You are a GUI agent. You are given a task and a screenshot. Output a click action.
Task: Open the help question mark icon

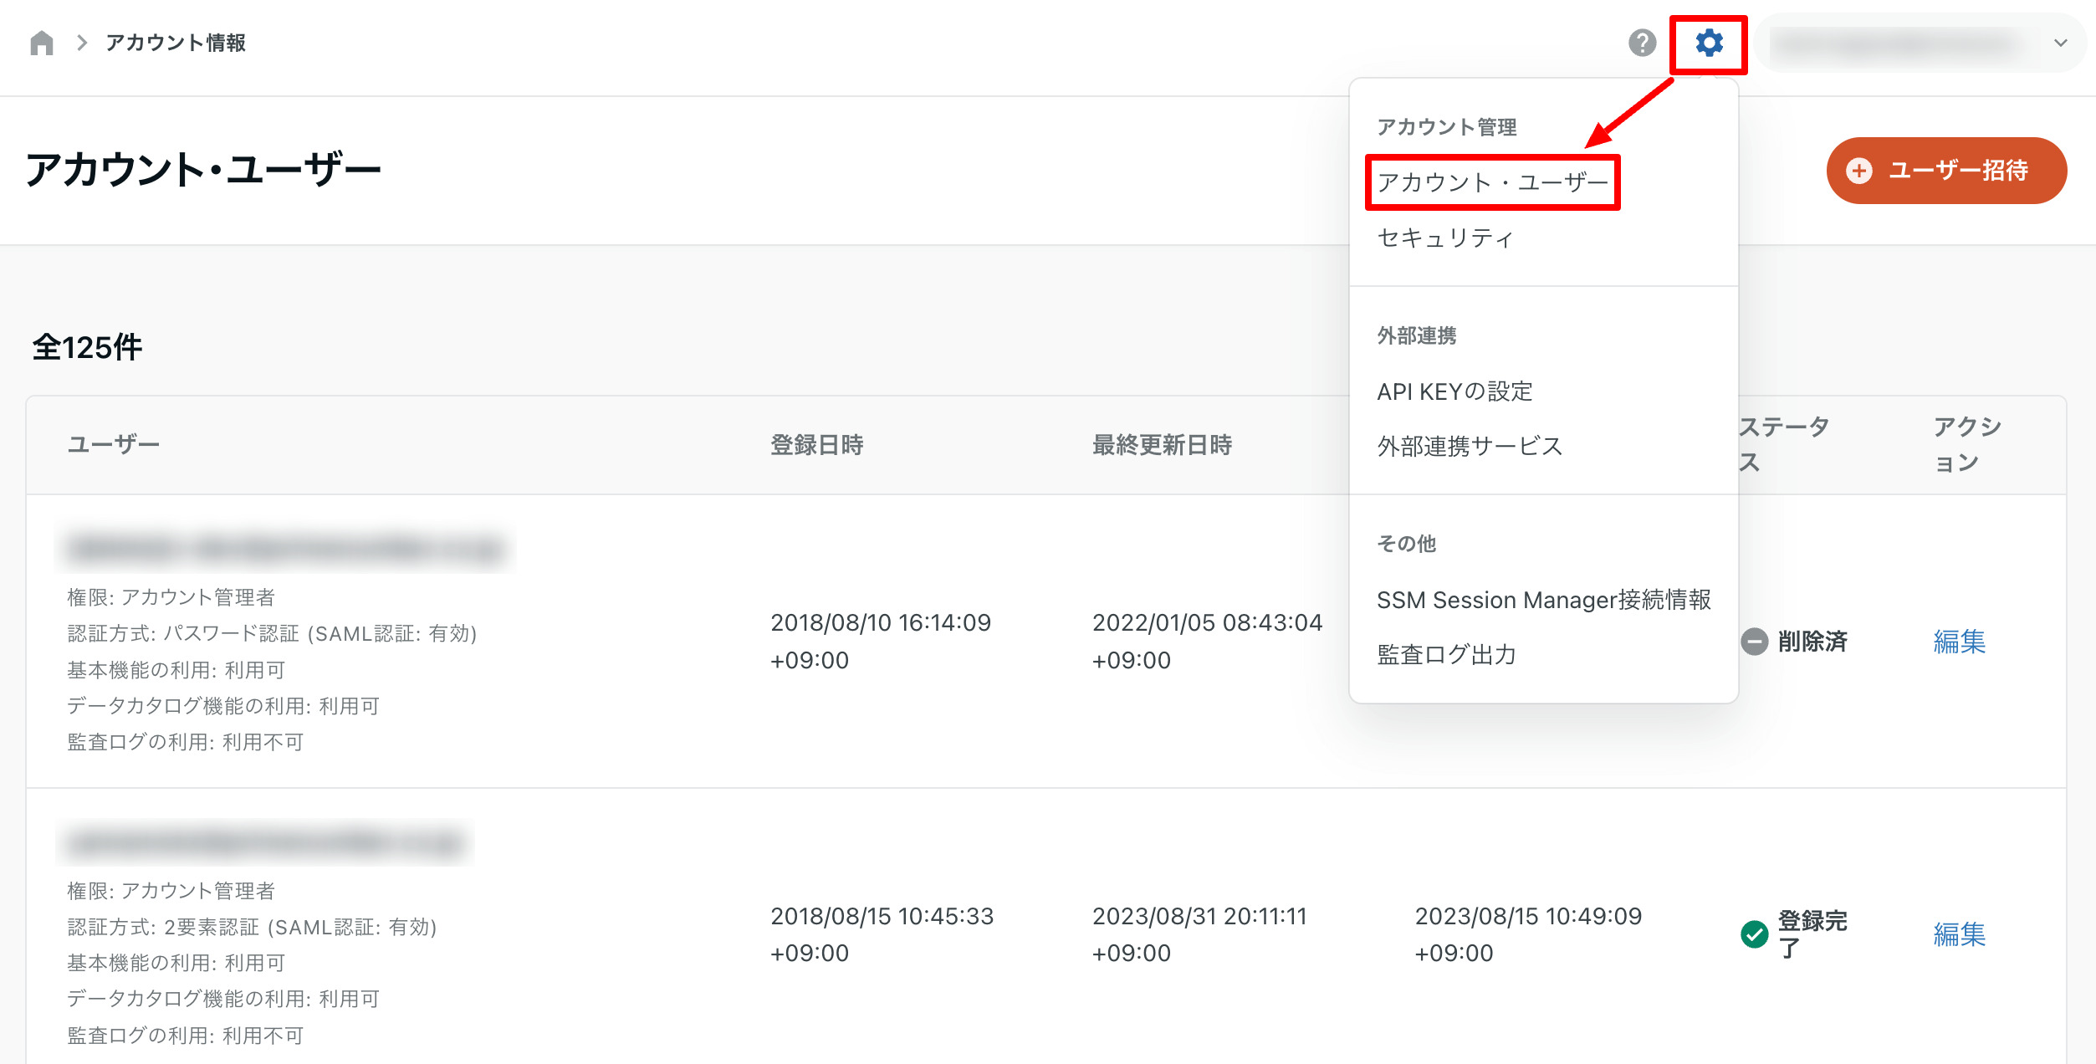pos(1642,43)
